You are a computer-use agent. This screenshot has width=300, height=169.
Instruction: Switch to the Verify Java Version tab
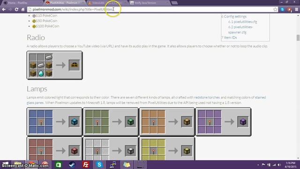click(149, 3)
